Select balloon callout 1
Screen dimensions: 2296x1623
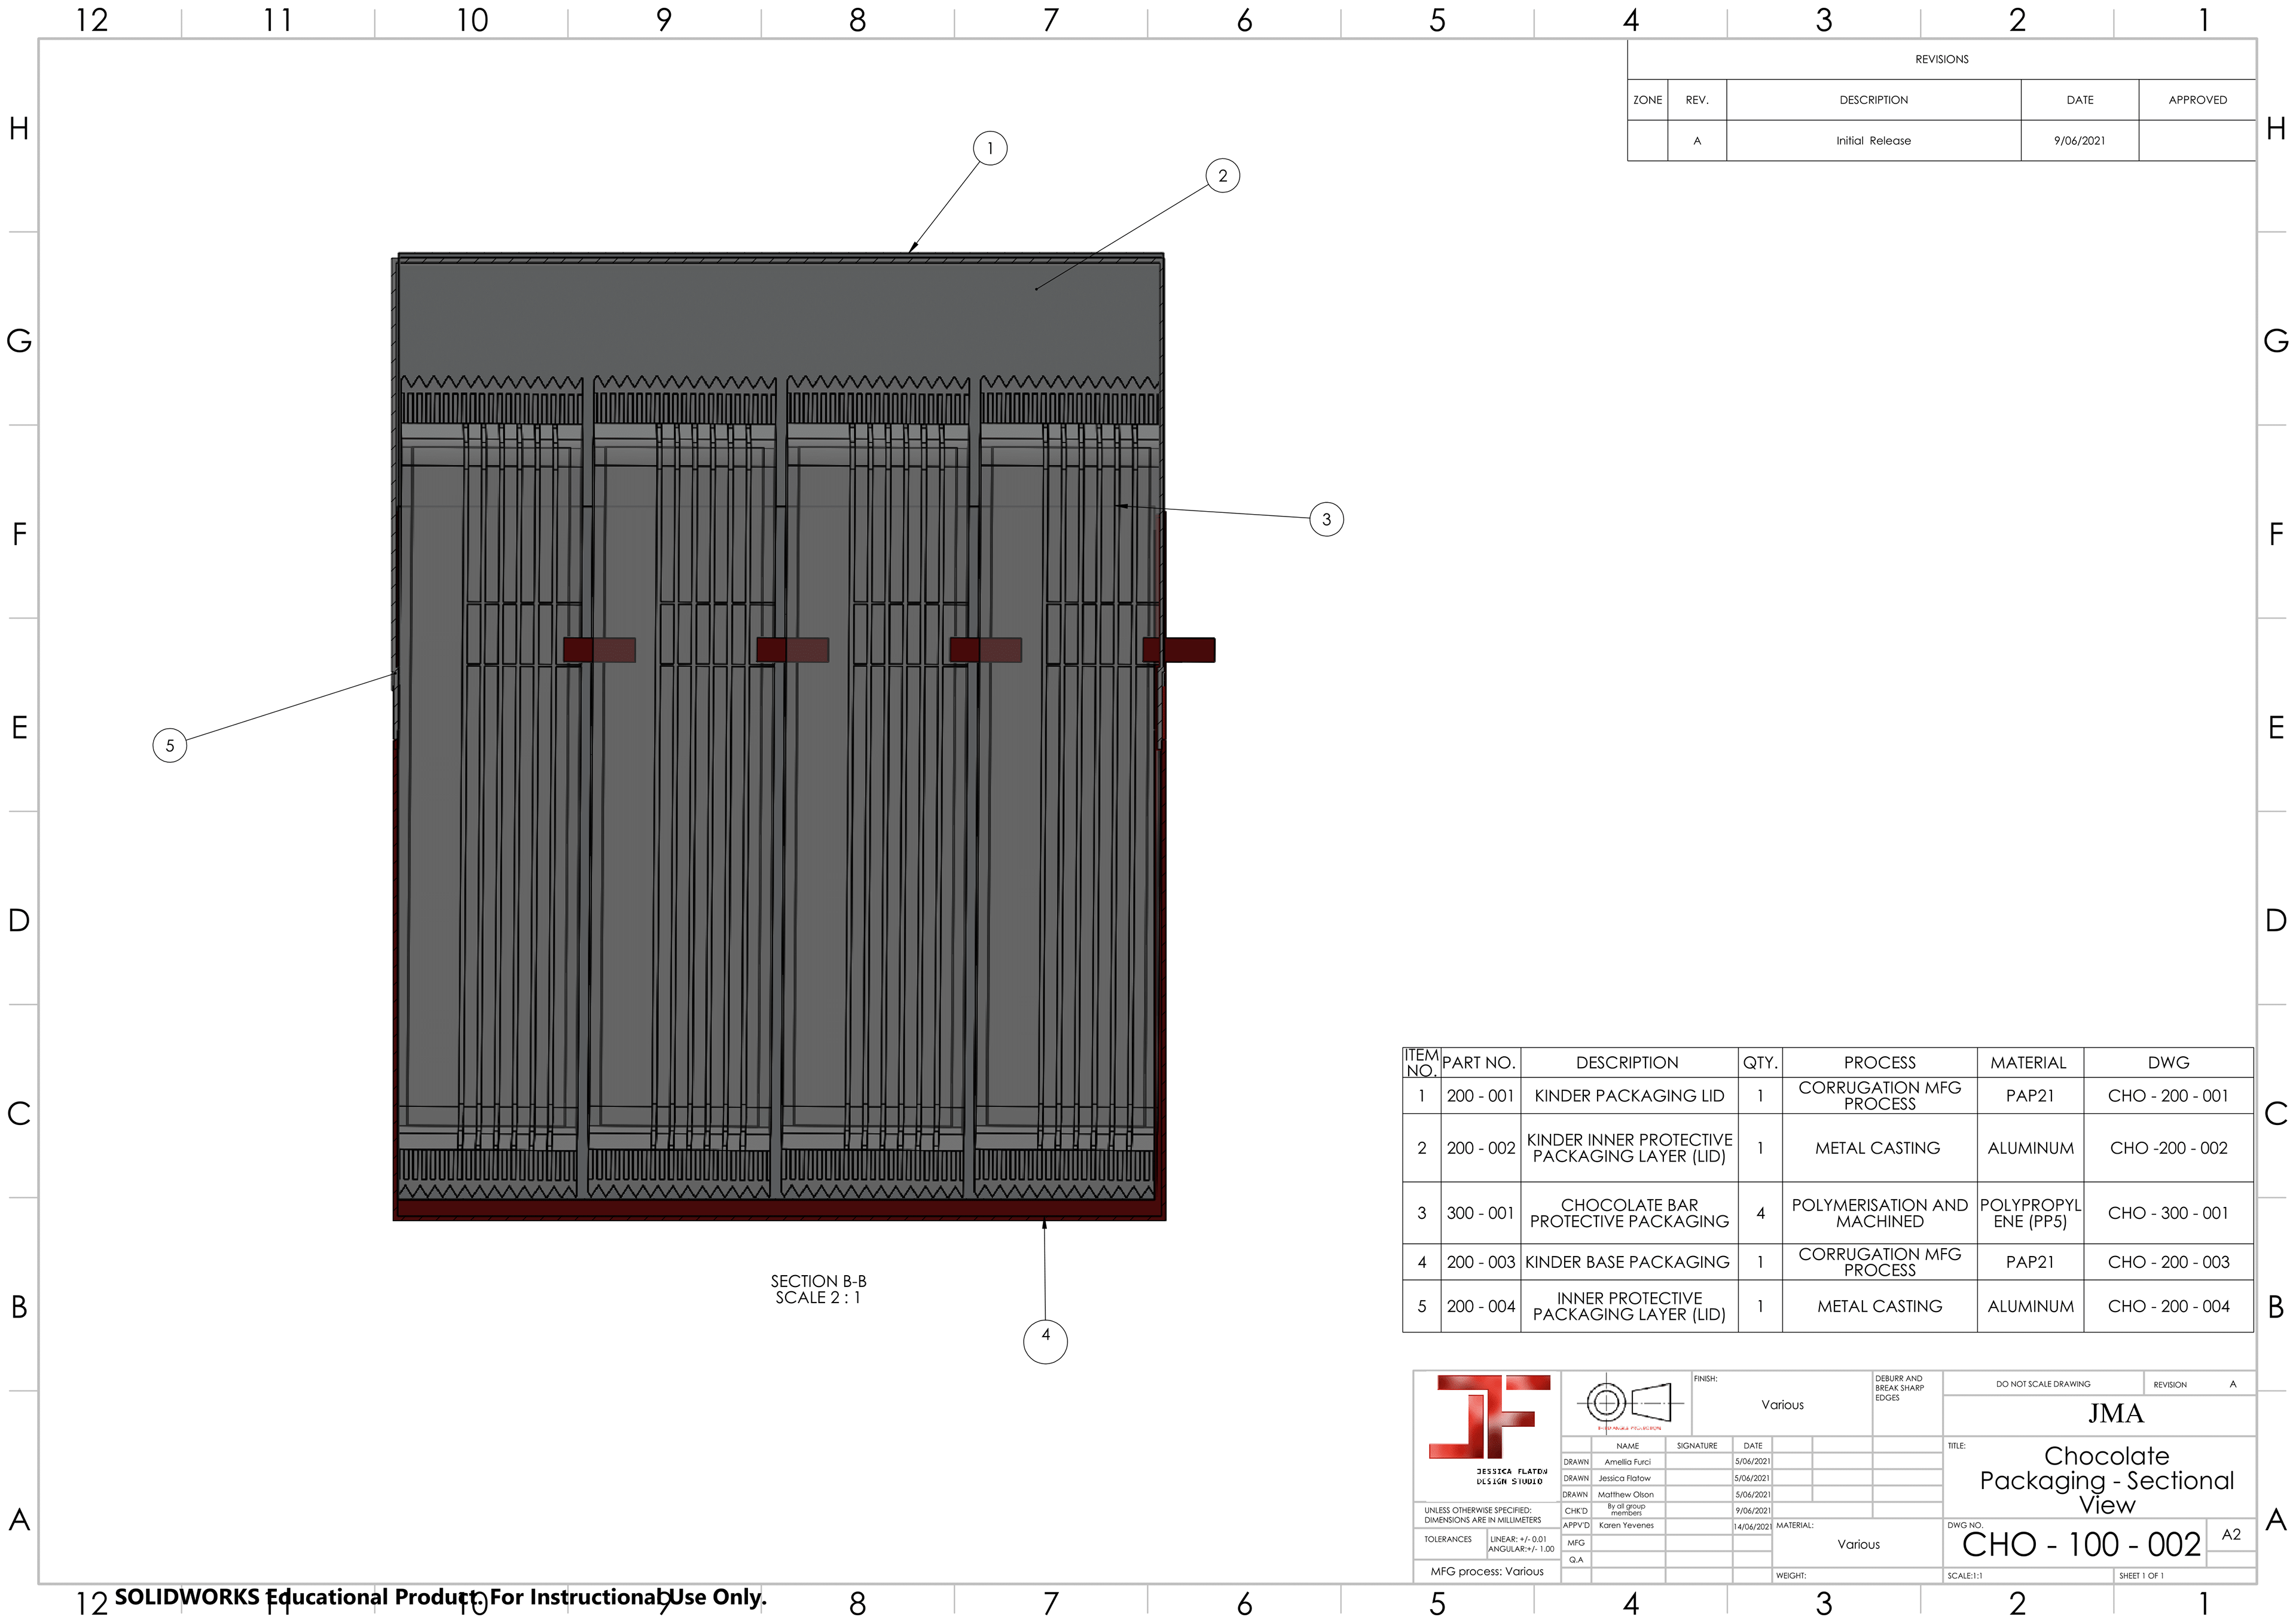990,149
